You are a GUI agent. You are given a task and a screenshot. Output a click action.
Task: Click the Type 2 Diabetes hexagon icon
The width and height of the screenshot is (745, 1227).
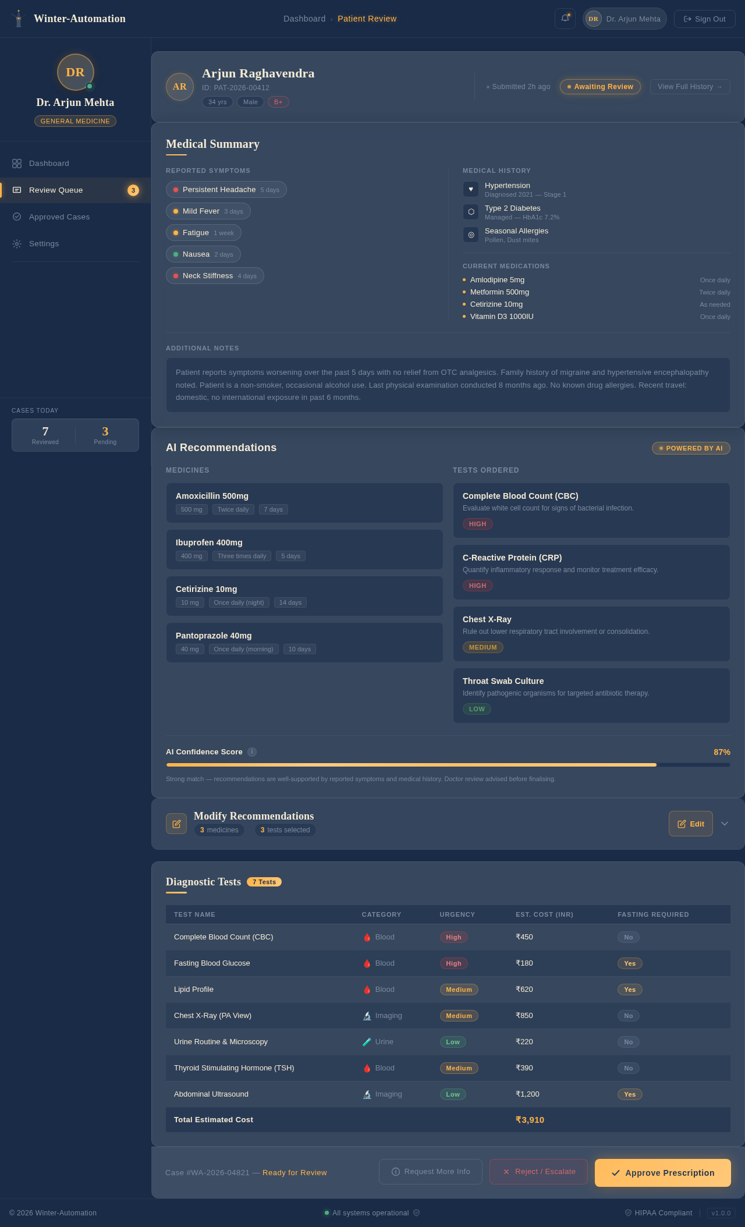point(471,212)
